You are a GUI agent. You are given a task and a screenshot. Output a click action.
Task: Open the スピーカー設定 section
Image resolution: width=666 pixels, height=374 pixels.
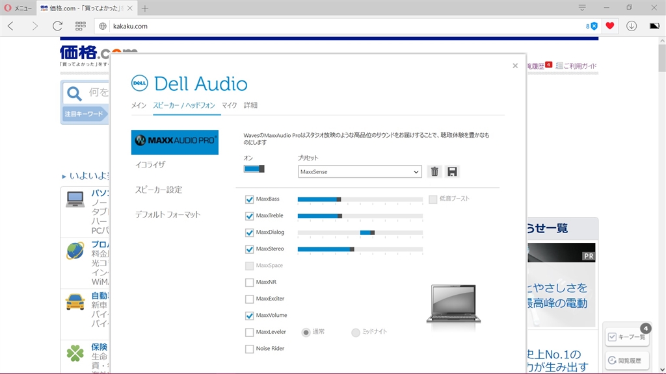[159, 190]
